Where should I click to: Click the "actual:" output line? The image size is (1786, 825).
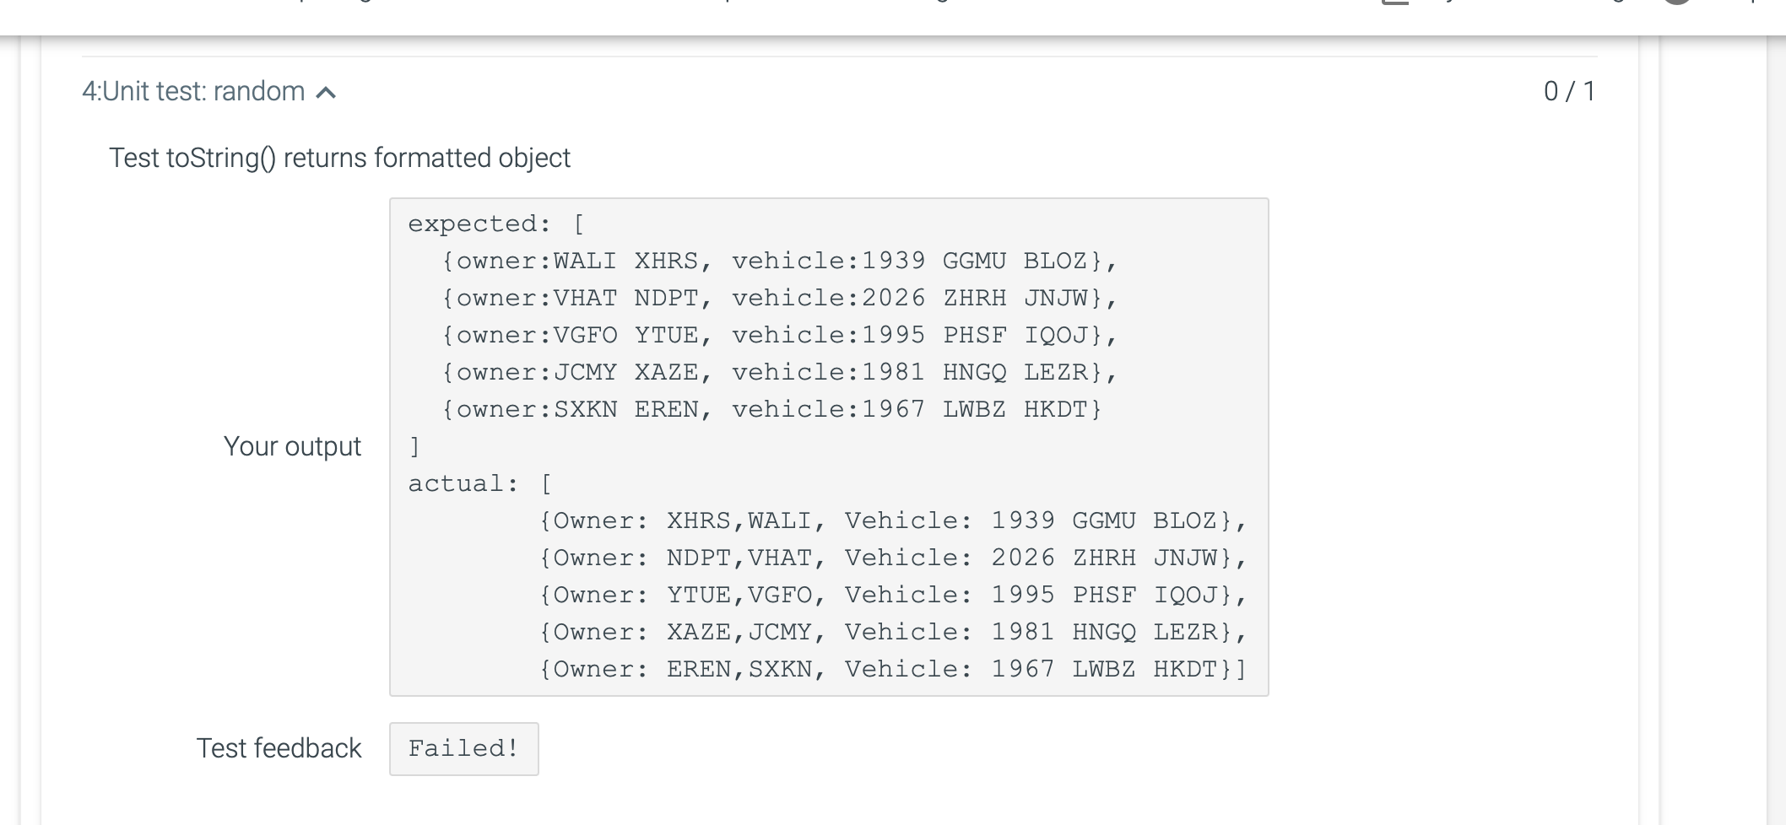[x=477, y=483]
